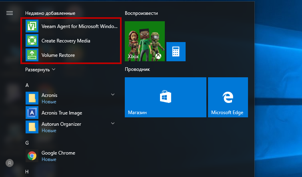The image size is (302, 177).
Task: Click the Google Chrome icon
Action: [32, 156]
